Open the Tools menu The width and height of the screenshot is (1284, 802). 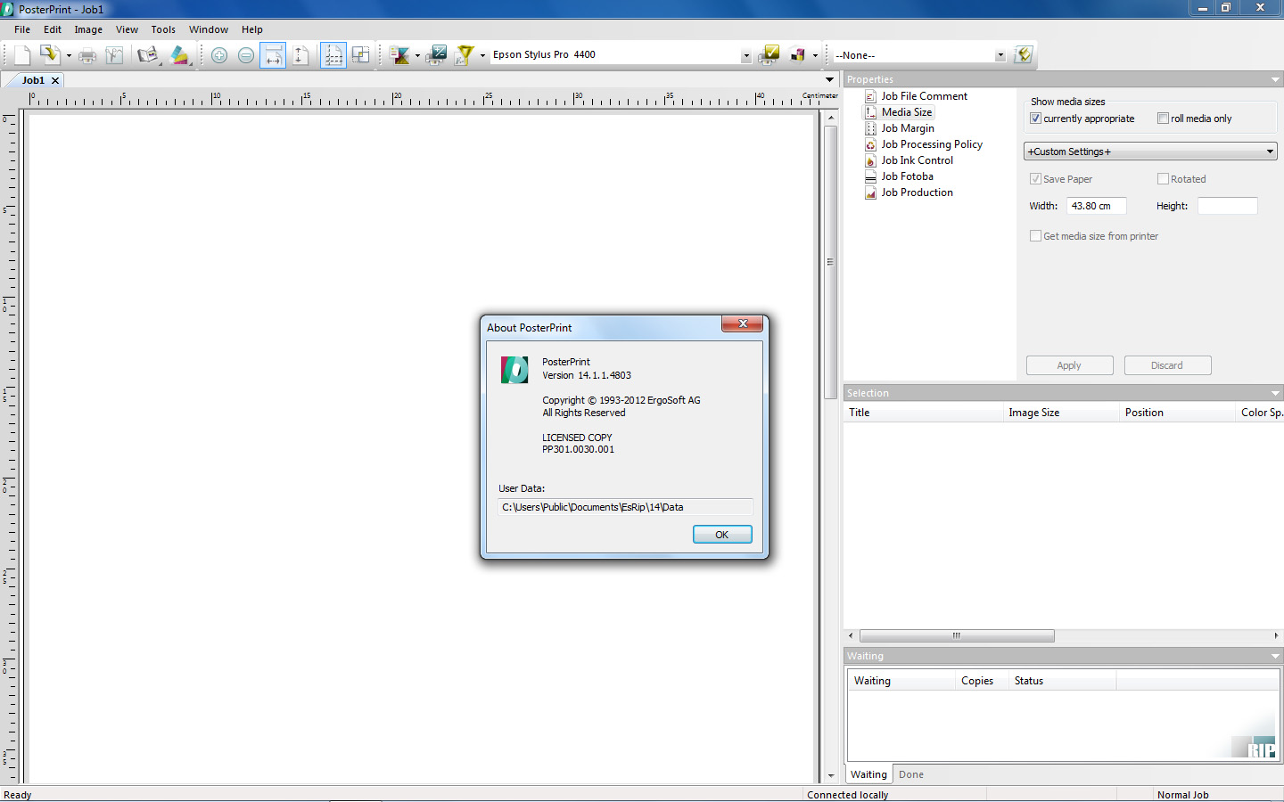(163, 29)
